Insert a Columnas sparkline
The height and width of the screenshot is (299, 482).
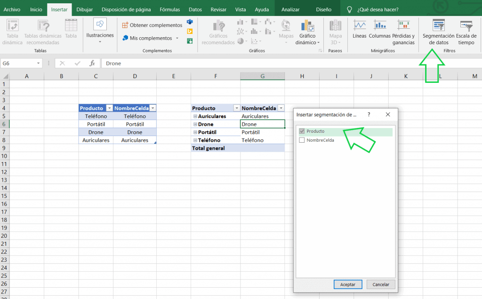tap(380, 29)
